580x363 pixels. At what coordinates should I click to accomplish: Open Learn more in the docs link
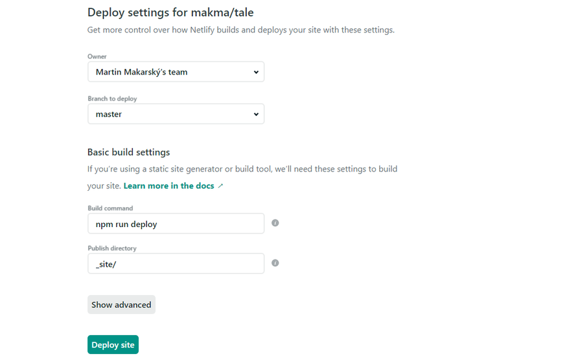pyautogui.click(x=168, y=186)
